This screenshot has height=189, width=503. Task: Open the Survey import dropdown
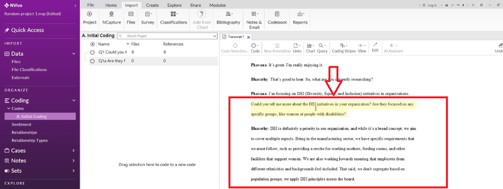pyautogui.click(x=147, y=18)
